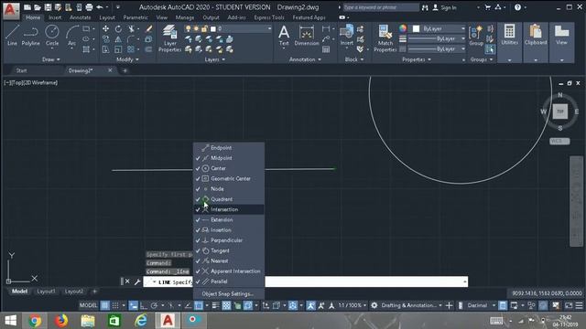
Task: Click the Help question mark icon
Action: coord(517,7)
